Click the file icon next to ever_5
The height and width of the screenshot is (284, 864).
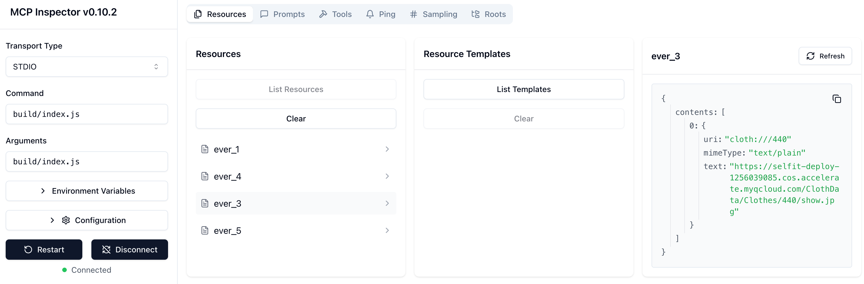[205, 230]
